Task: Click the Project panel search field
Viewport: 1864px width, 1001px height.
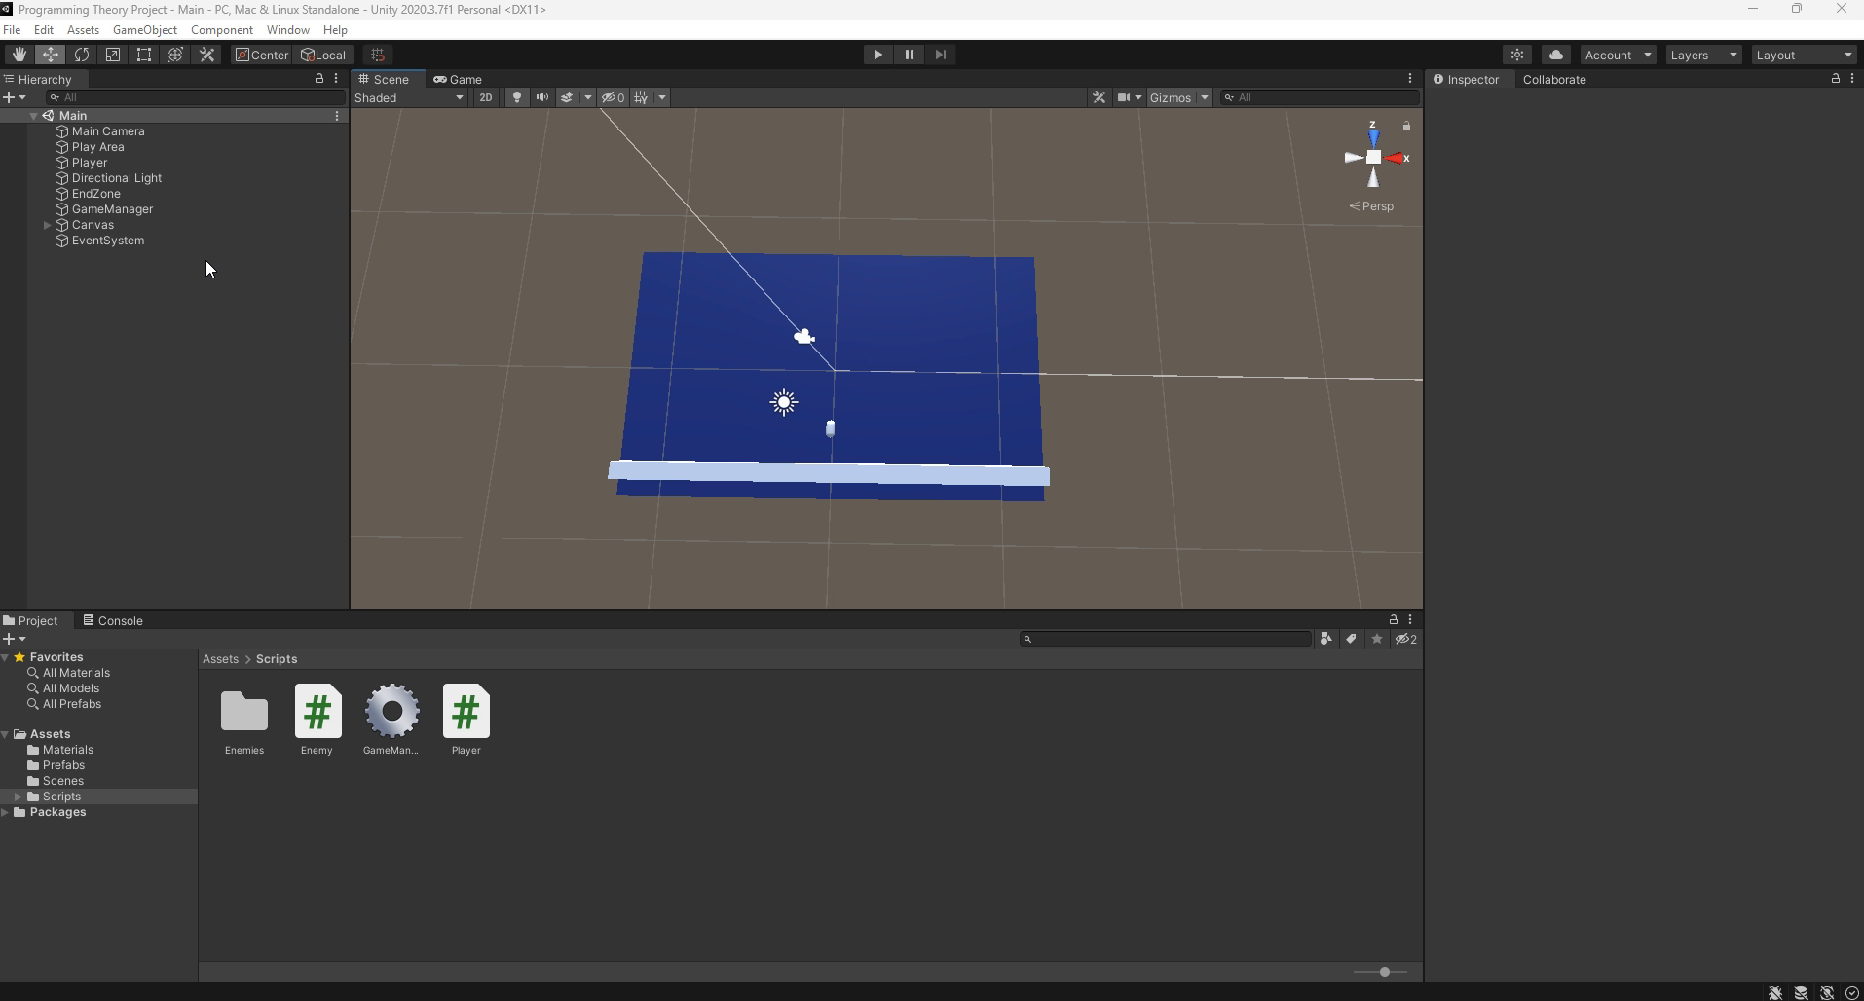Action: (x=1167, y=639)
